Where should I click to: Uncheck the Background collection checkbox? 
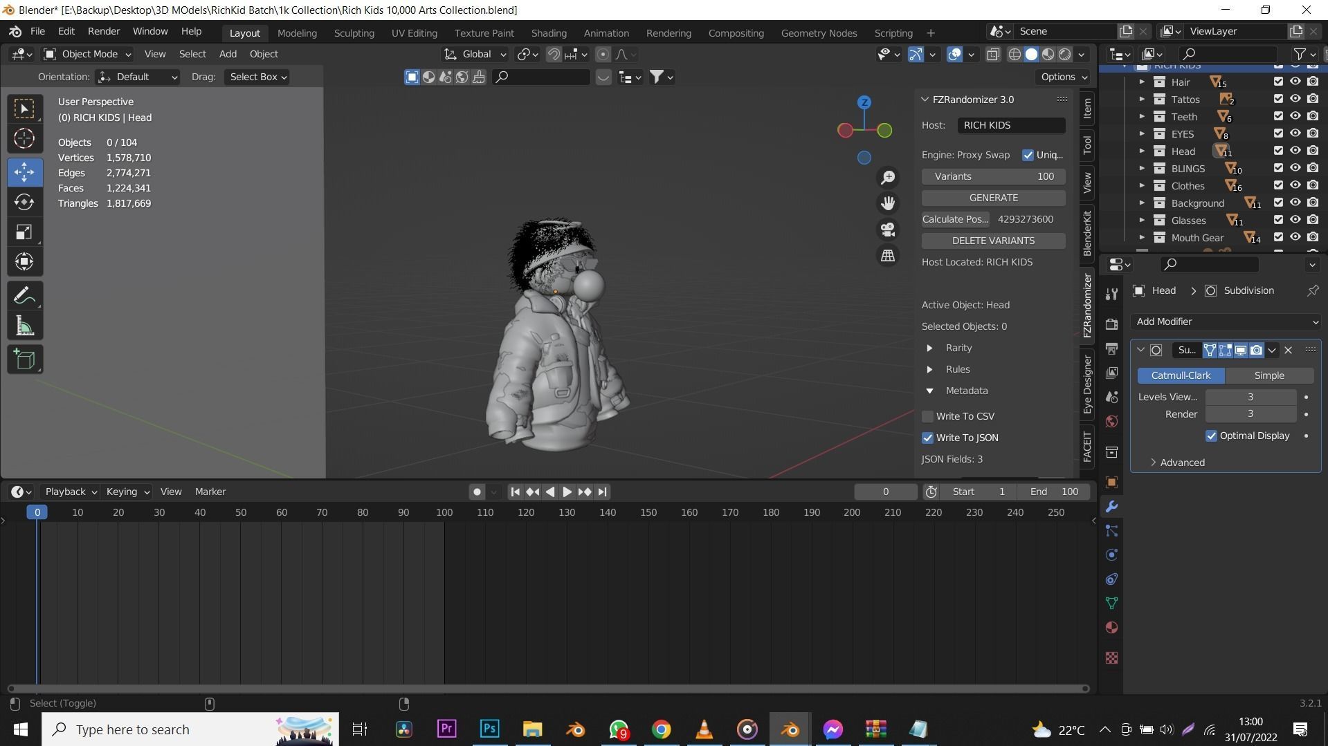point(1278,203)
